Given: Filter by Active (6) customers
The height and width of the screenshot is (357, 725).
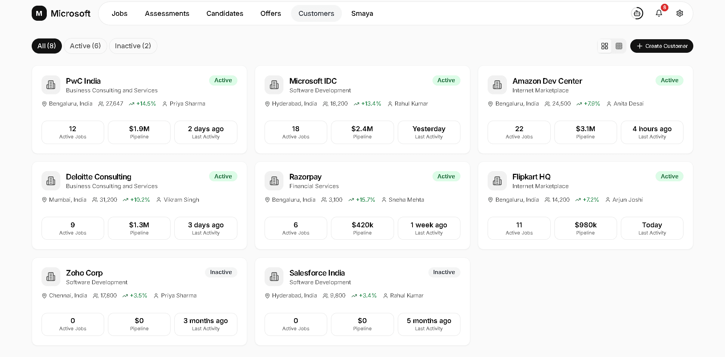Looking at the screenshot, I should [85, 46].
